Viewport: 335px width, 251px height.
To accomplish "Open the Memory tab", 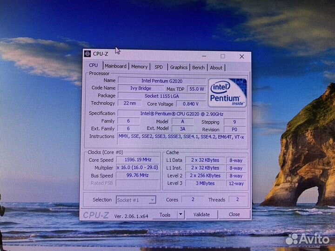I will click(139, 67).
